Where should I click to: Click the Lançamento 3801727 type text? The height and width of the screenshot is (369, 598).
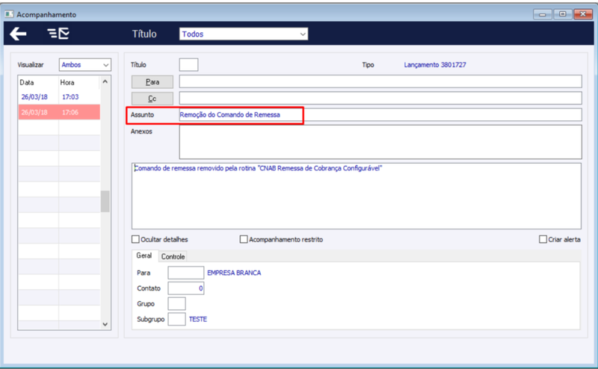point(435,65)
